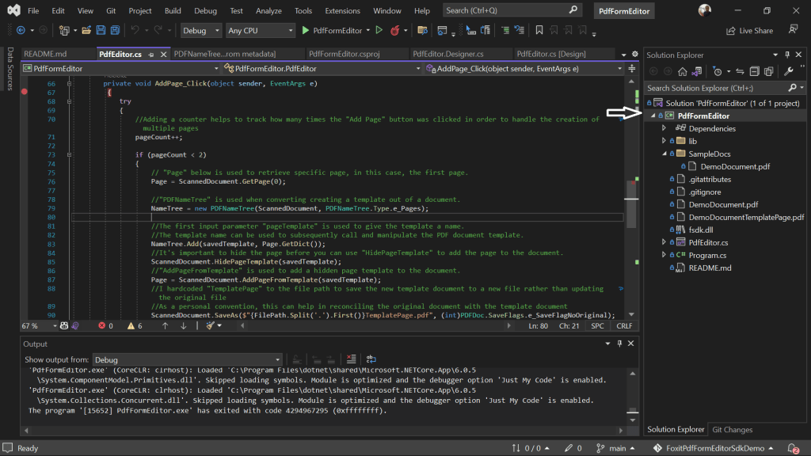The image size is (811, 456).
Task: Open the Debug configuration dropdown
Action: (x=200, y=31)
